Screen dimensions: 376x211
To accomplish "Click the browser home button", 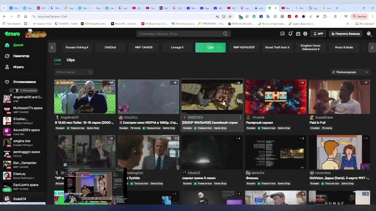I will pyautogui.click(x=26, y=16).
